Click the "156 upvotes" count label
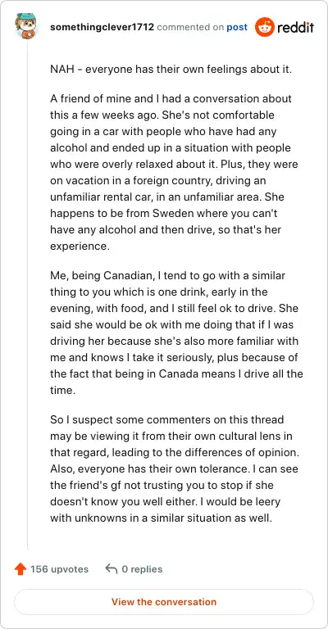 click(x=59, y=569)
